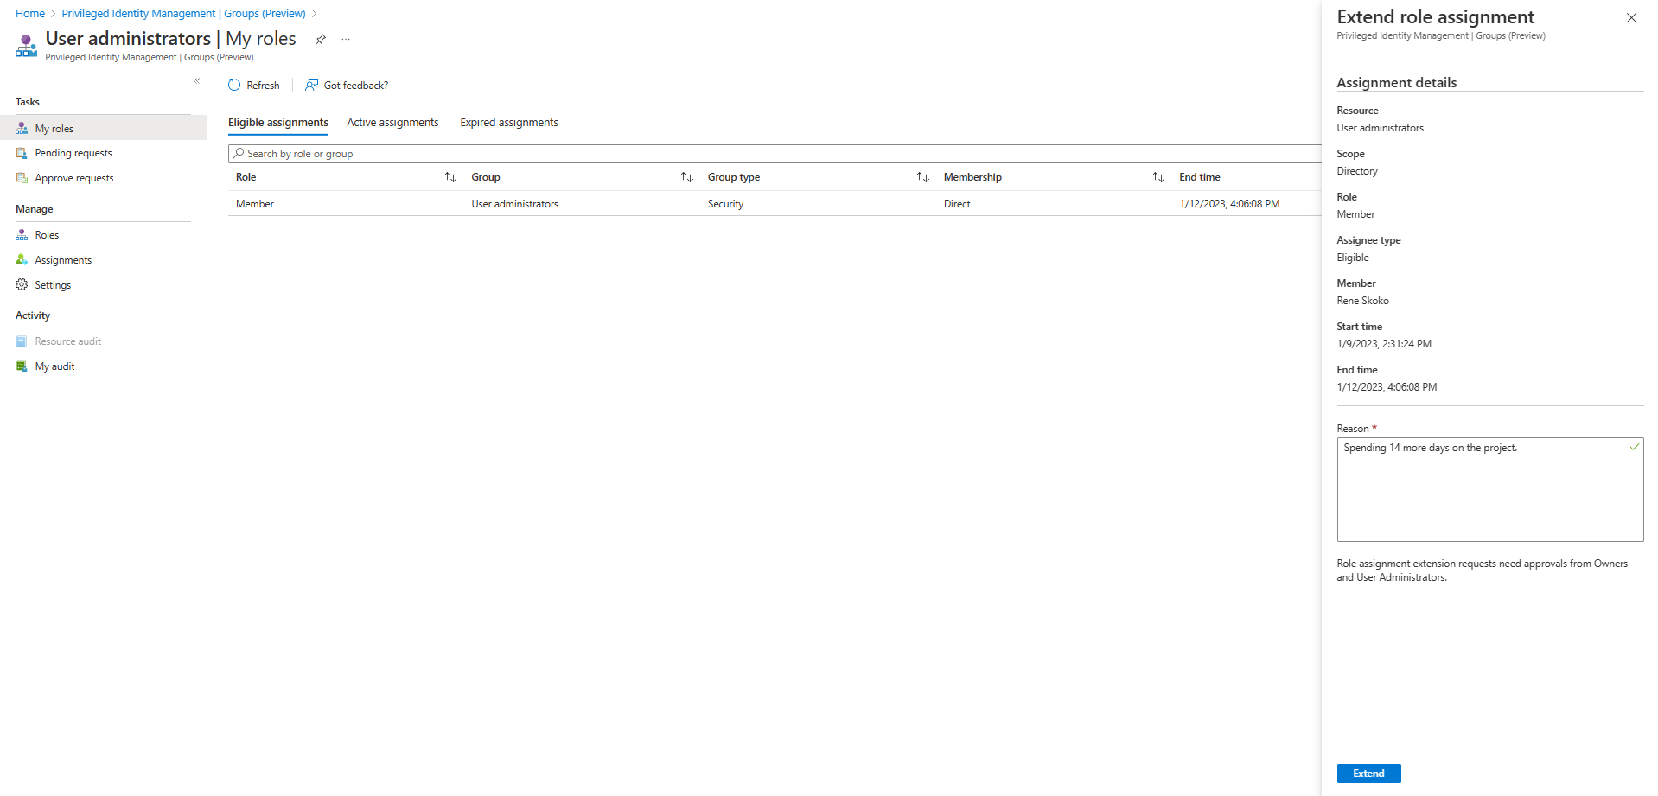Click the Settings gear icon
Image resolution: width=1658 pixels, height=796 pixels.
click(22, 285)
